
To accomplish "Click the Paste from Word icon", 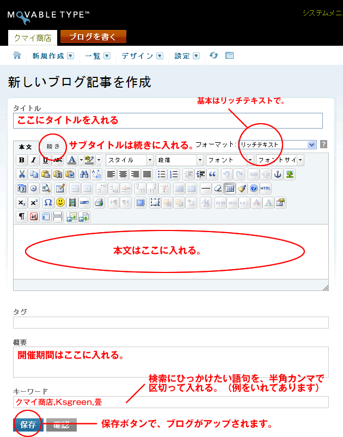I will click(x=70, y=174).
